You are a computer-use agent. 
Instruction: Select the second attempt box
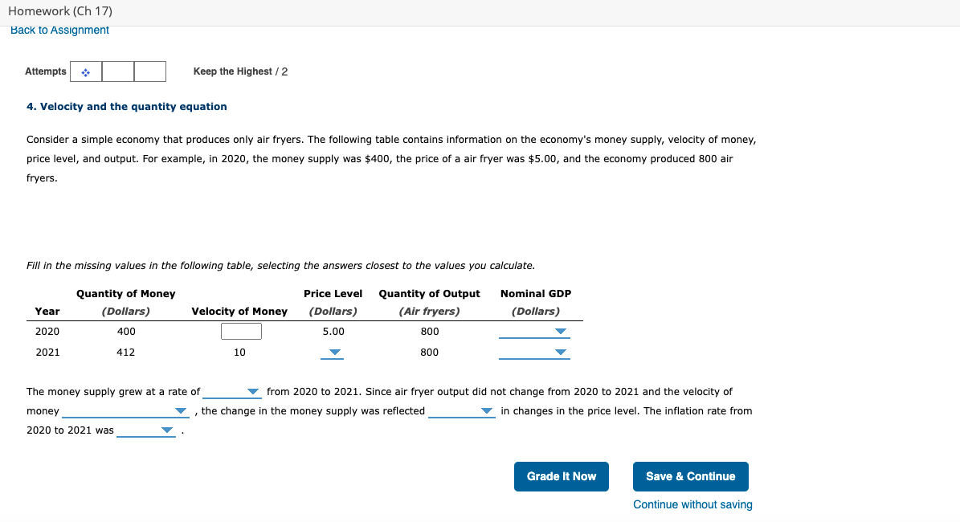pos(118,71)
